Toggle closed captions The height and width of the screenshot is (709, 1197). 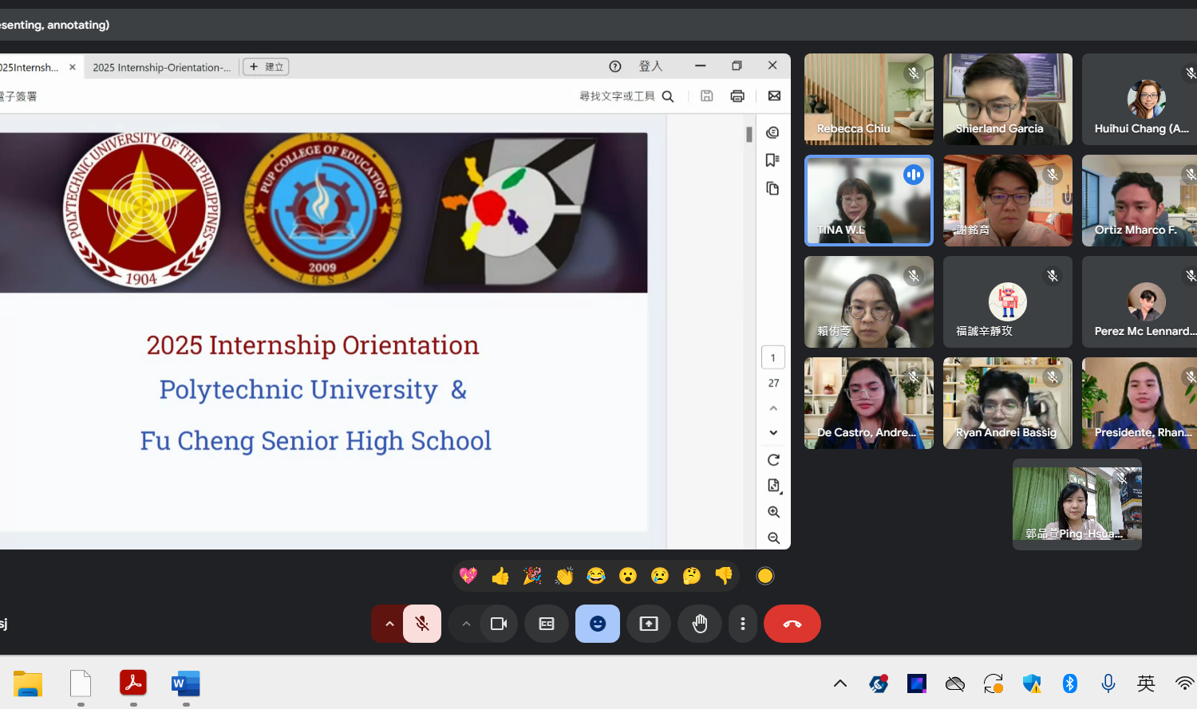point(547,624)
